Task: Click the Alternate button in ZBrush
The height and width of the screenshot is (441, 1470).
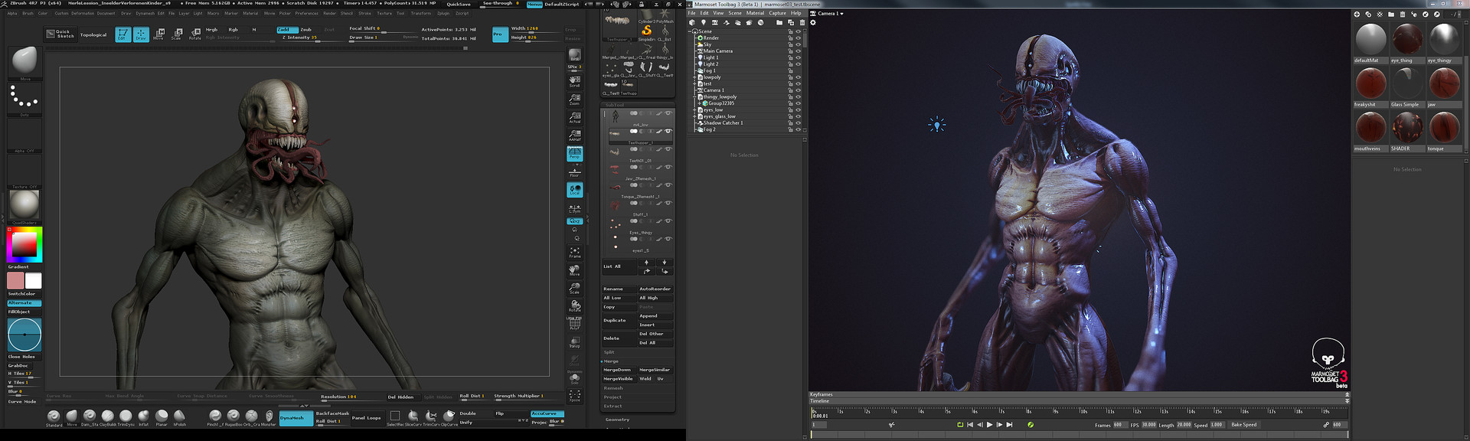Action: (24, 303)
